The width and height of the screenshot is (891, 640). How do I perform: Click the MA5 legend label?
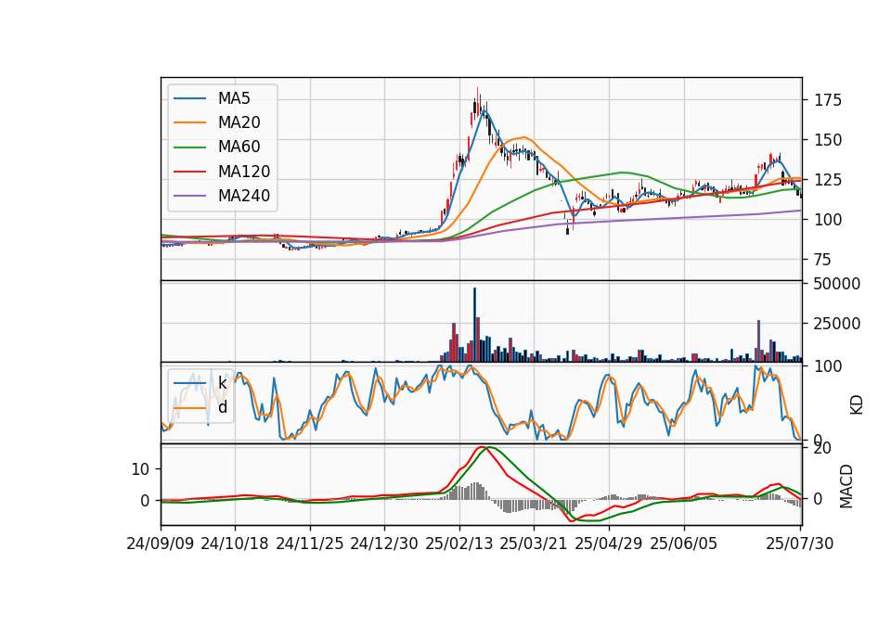[x=234, y=98]
